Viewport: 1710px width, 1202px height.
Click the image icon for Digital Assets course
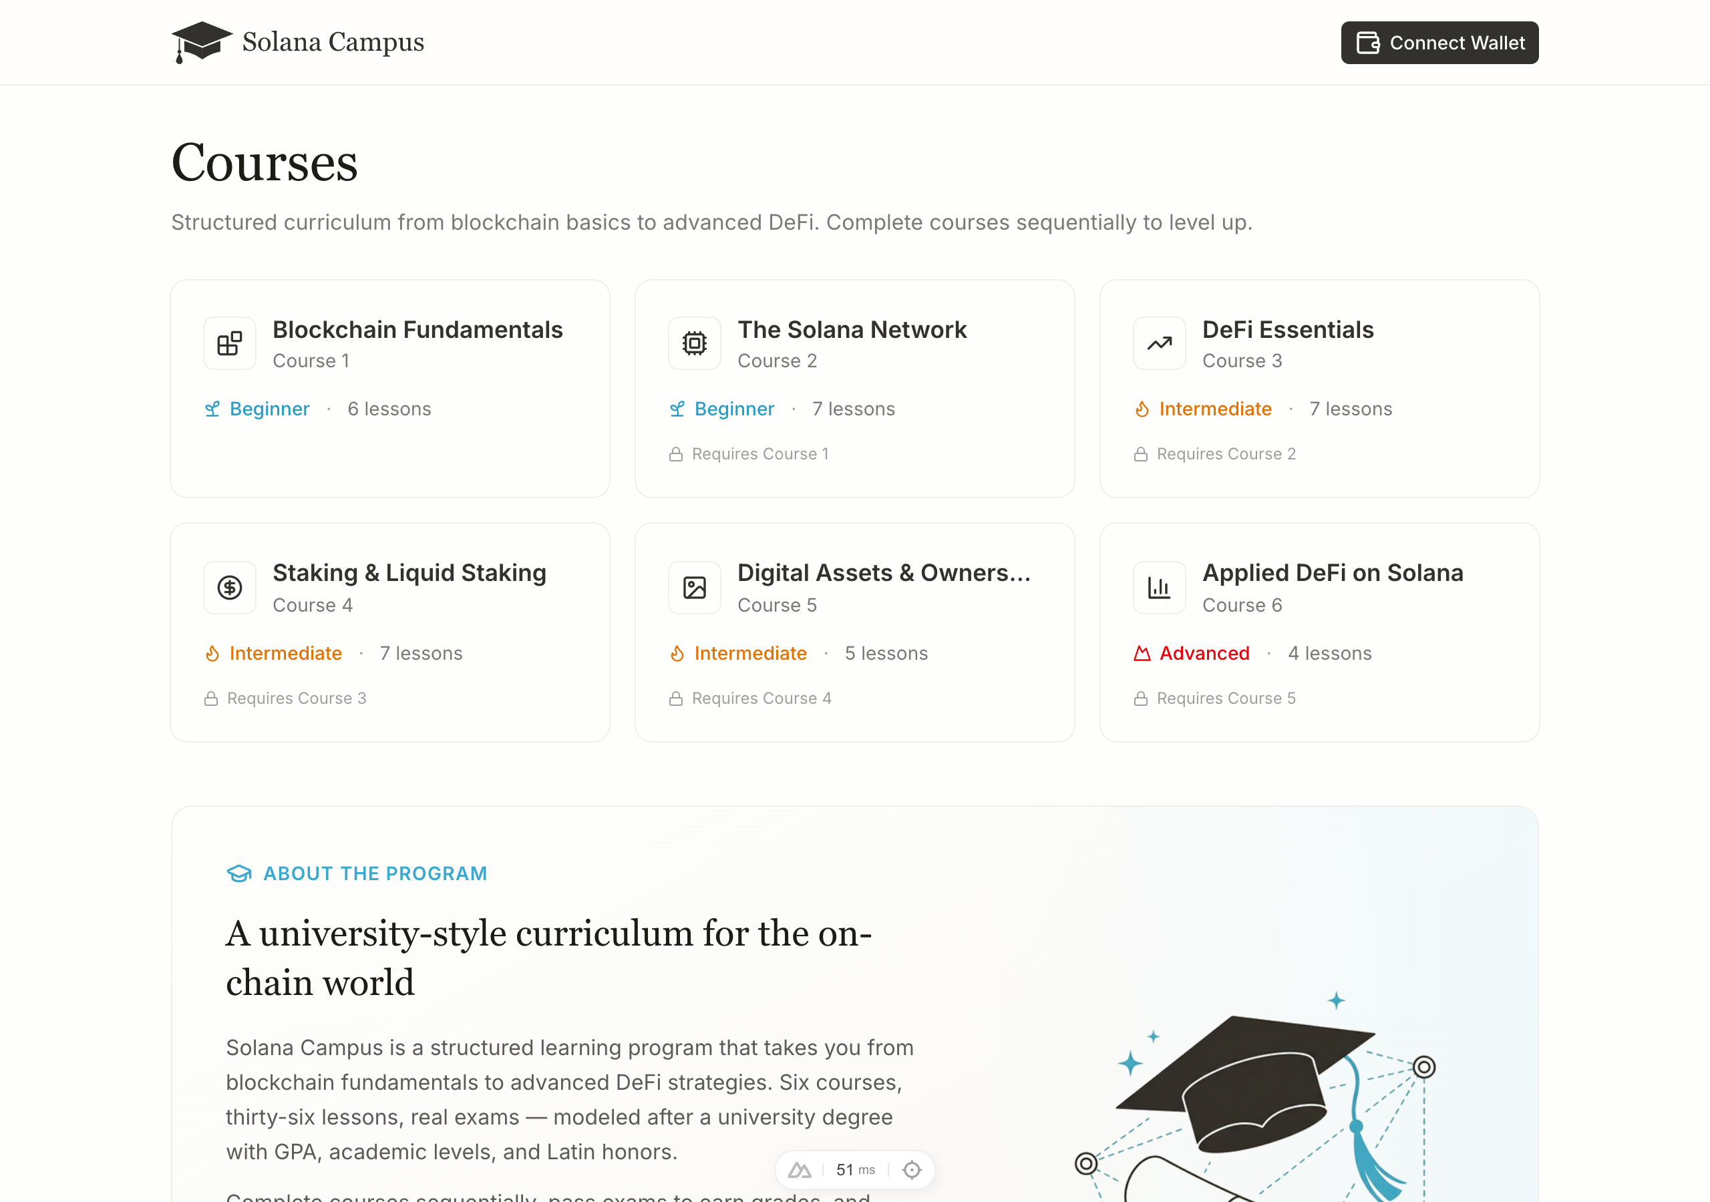pos(694,588)
